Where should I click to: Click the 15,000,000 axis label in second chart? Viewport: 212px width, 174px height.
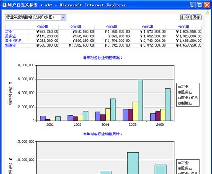(x=25, y=141)
